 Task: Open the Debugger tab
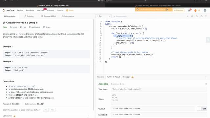pos(126,77)
